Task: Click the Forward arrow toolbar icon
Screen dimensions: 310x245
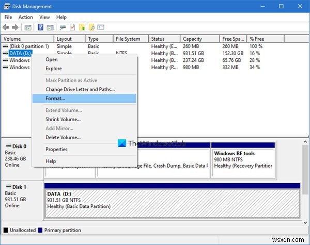Action: click(x=15, y=27)
